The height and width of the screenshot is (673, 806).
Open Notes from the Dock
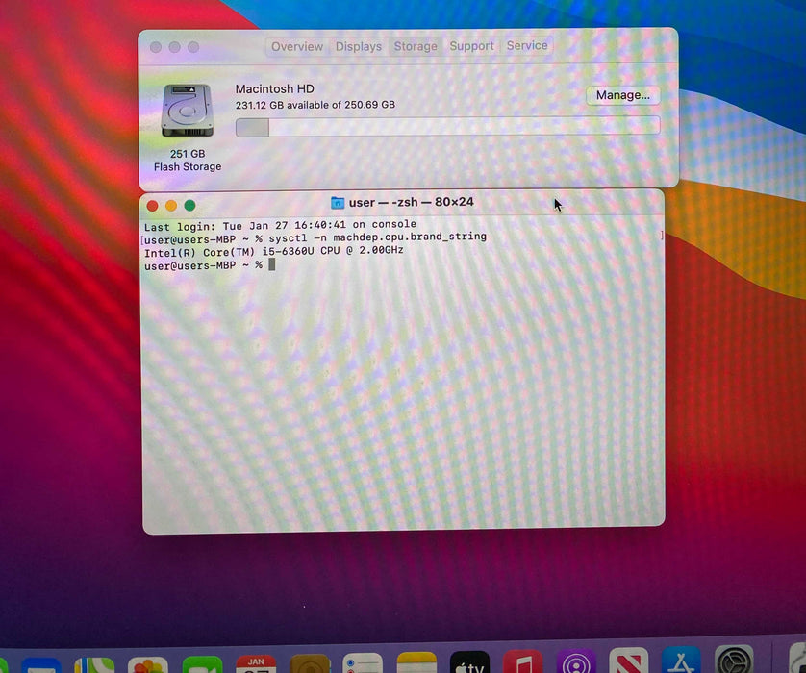[x=416, y=662]
